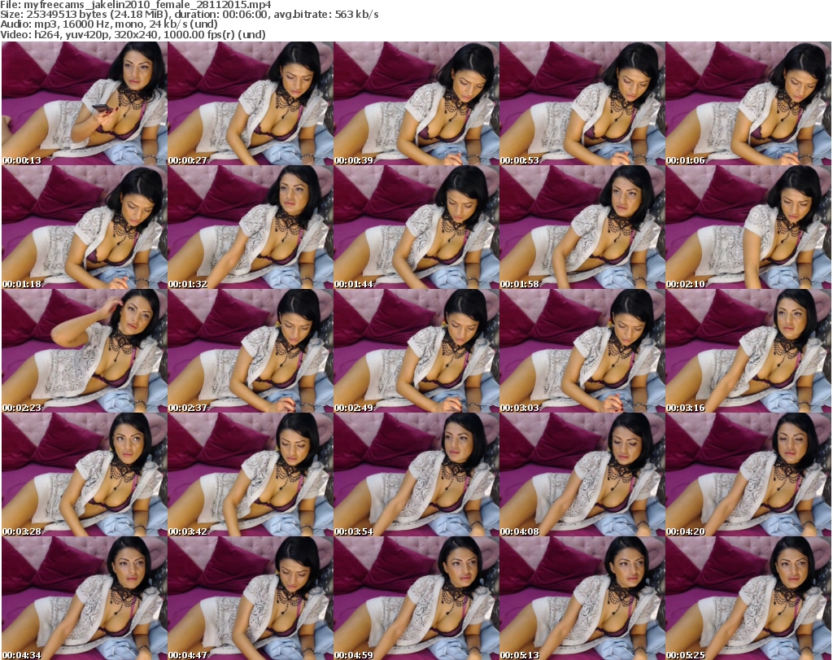The height and width of the screenshot is (660, 833).
Task: Pick the frame stamped 00:03:03
Action: pyautogui.click(x=582, y=351)
